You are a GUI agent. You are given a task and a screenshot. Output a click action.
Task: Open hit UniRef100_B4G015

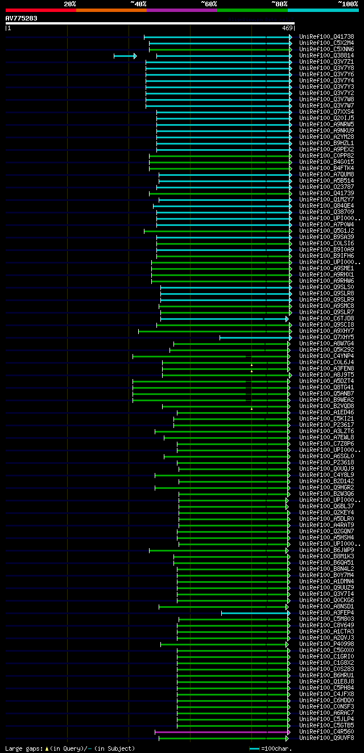[x=326, y=162]
